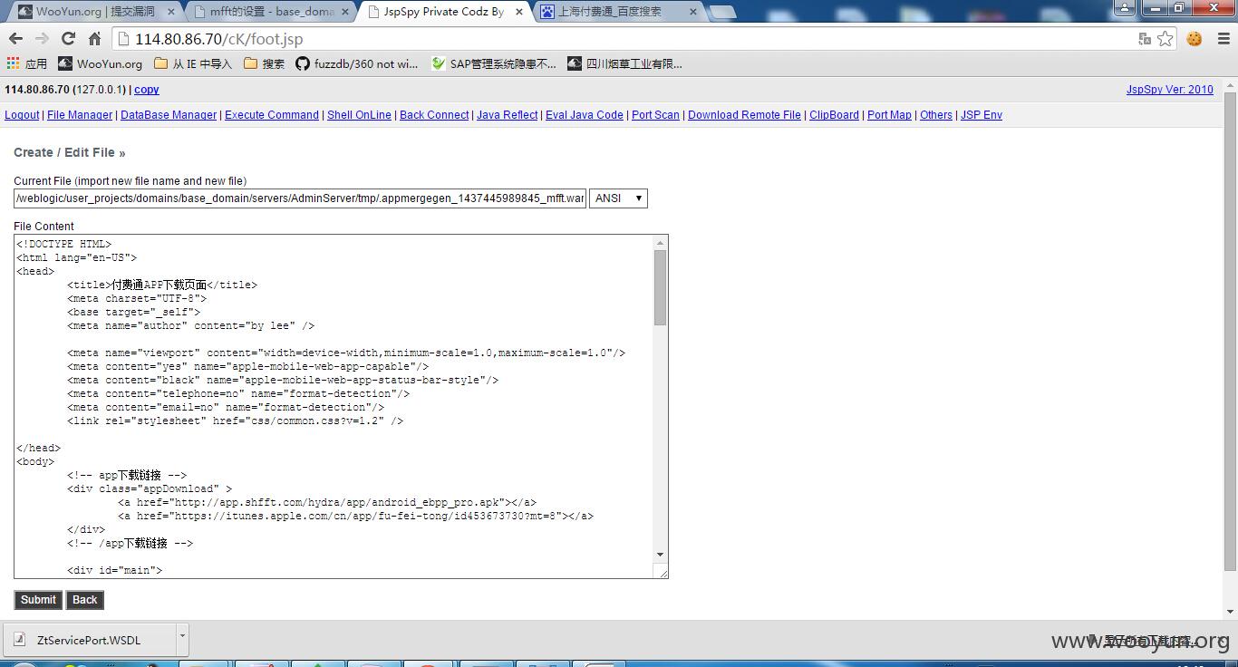This screenshot has height=667, width=1238.
Task: Click textarea scrollbar down arrow
Action: pos(660,555)
